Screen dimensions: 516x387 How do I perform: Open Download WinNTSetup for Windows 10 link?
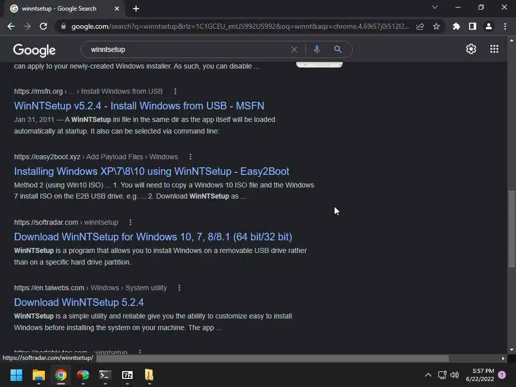pos(153,237)
